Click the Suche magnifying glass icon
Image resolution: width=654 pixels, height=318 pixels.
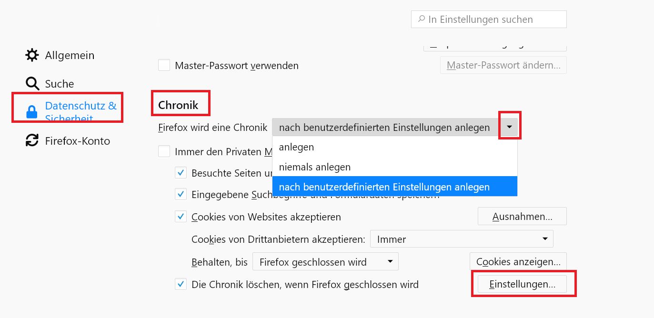coord(32,84)
